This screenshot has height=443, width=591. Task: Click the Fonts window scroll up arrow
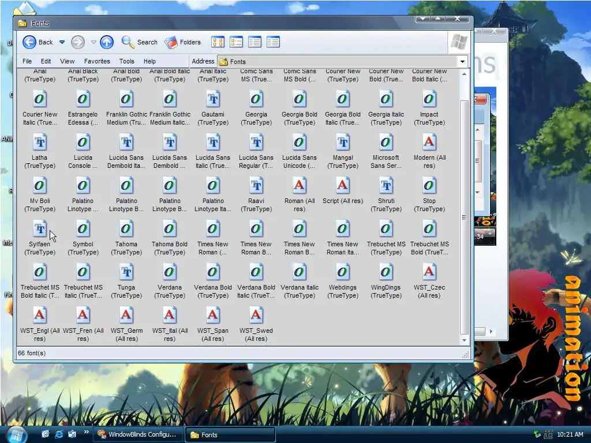pos(465,74)
